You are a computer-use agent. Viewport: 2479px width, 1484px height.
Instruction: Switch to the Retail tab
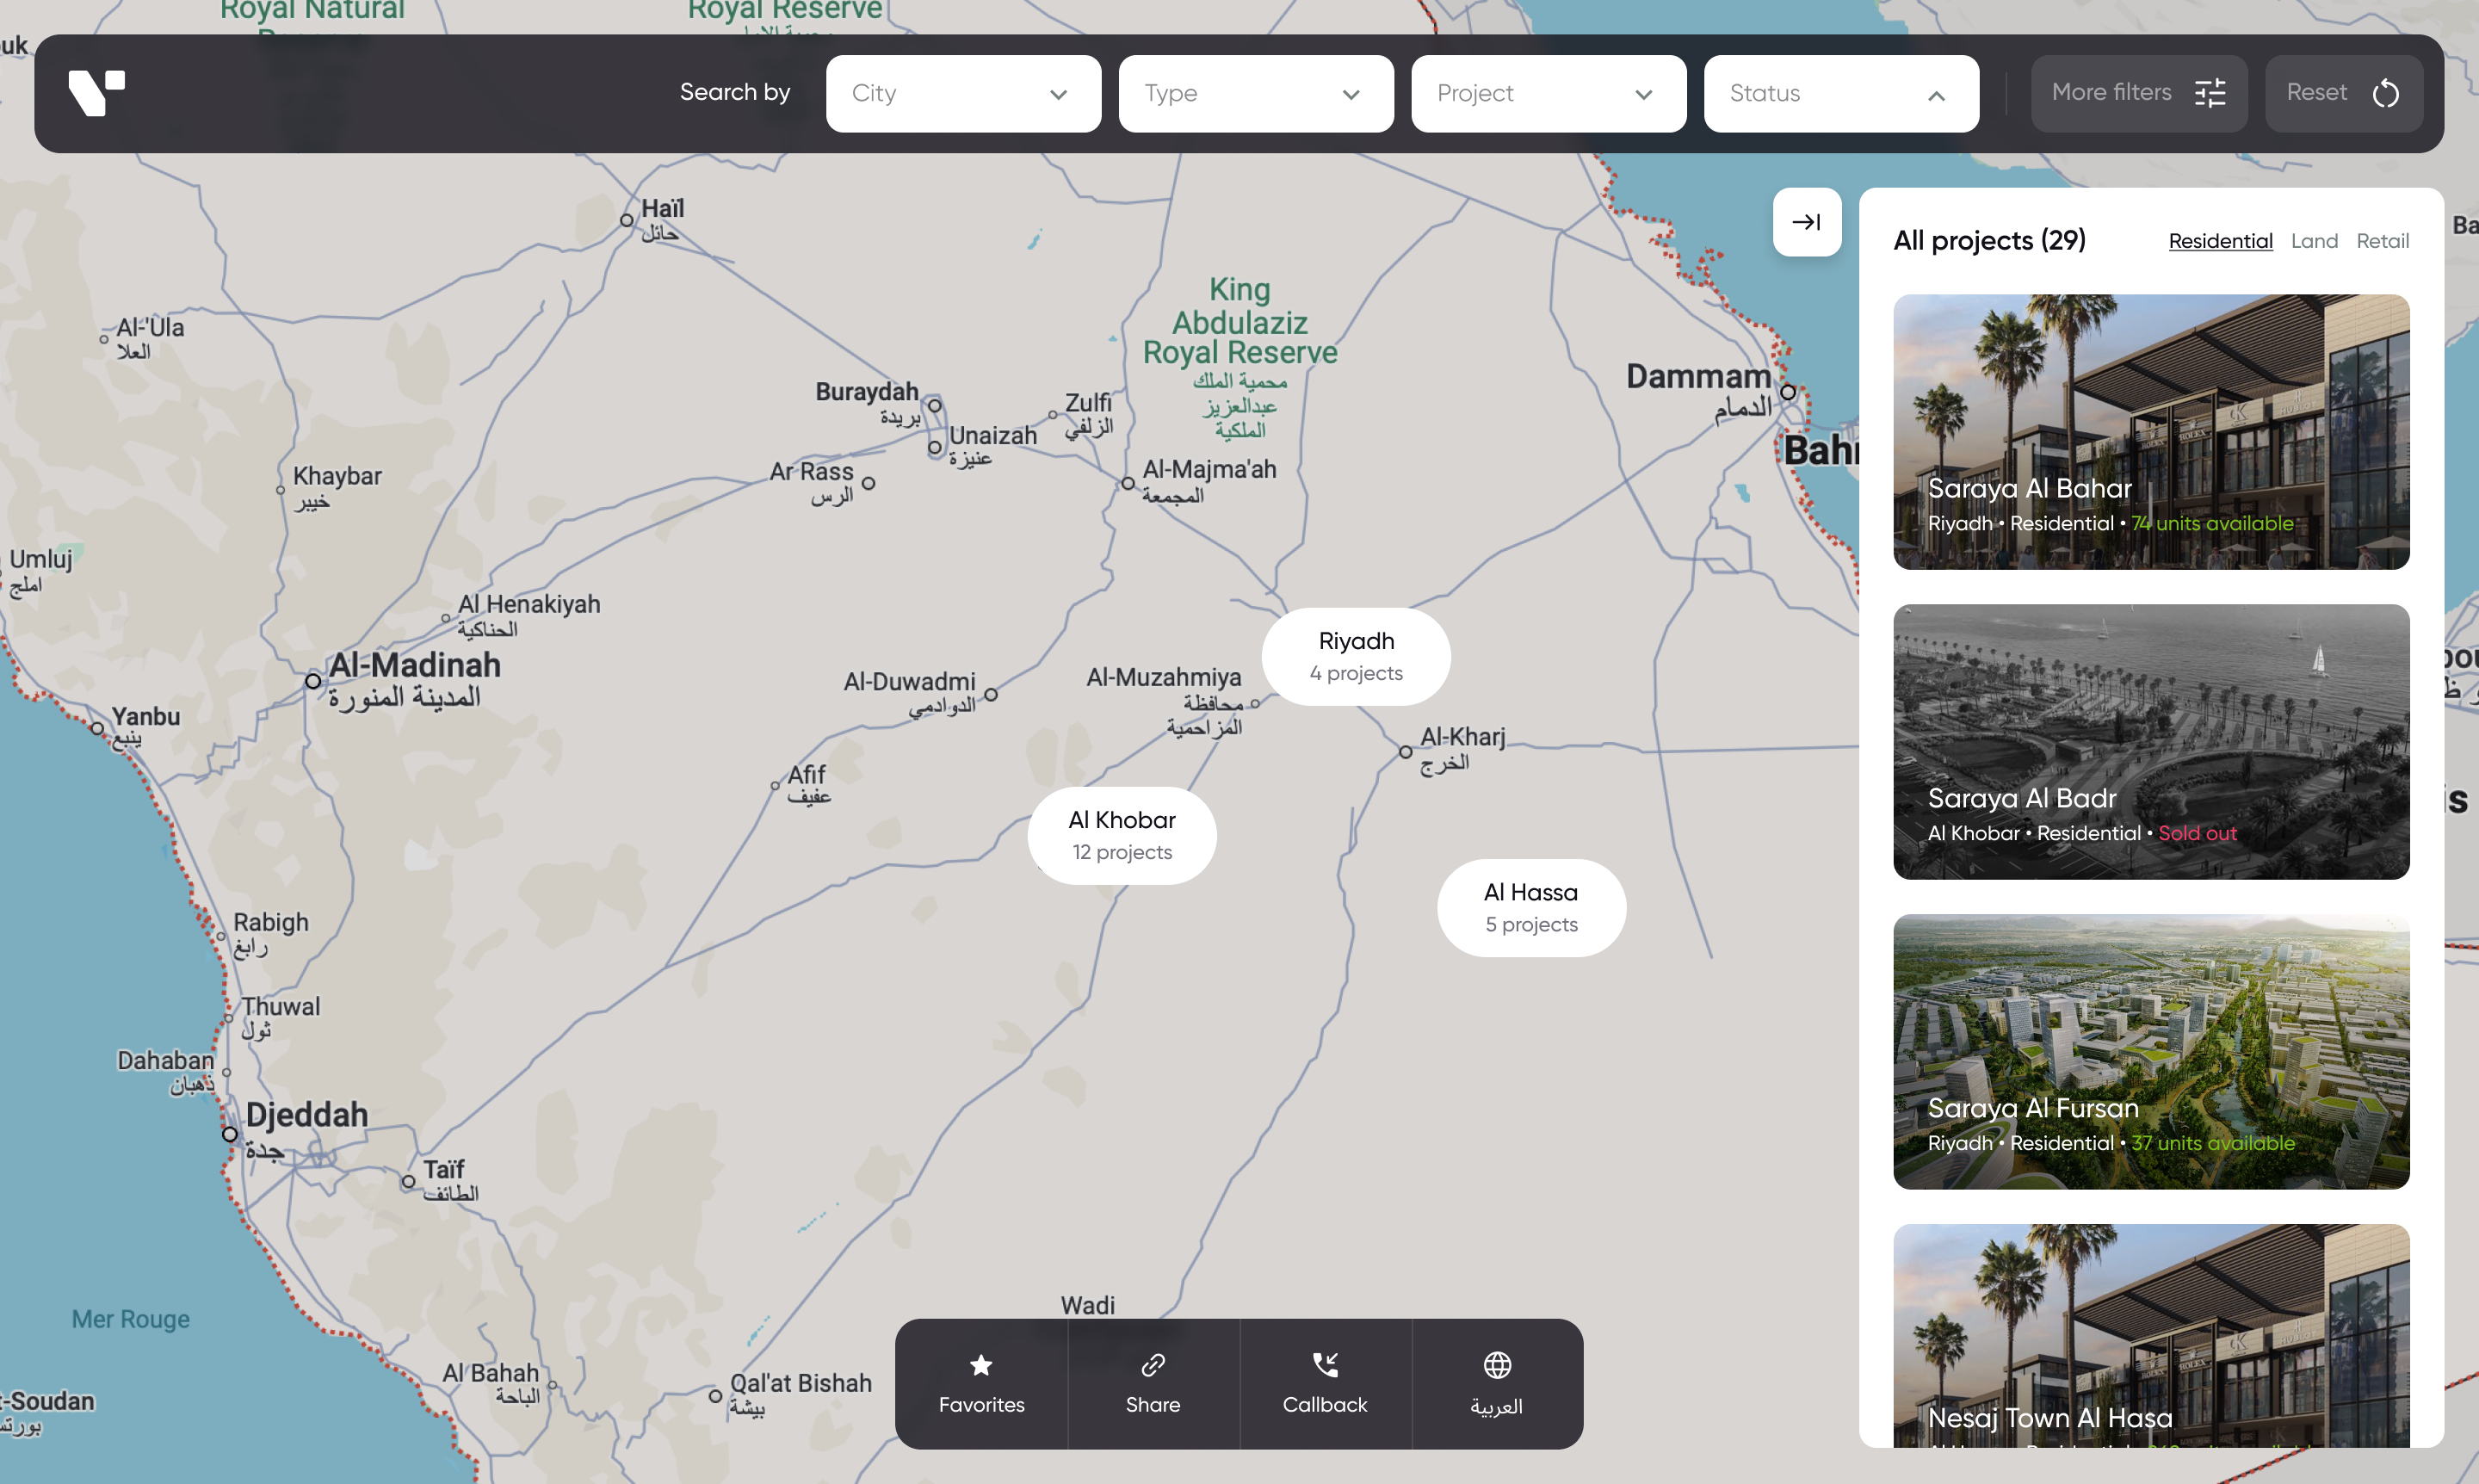(2382, 241)
